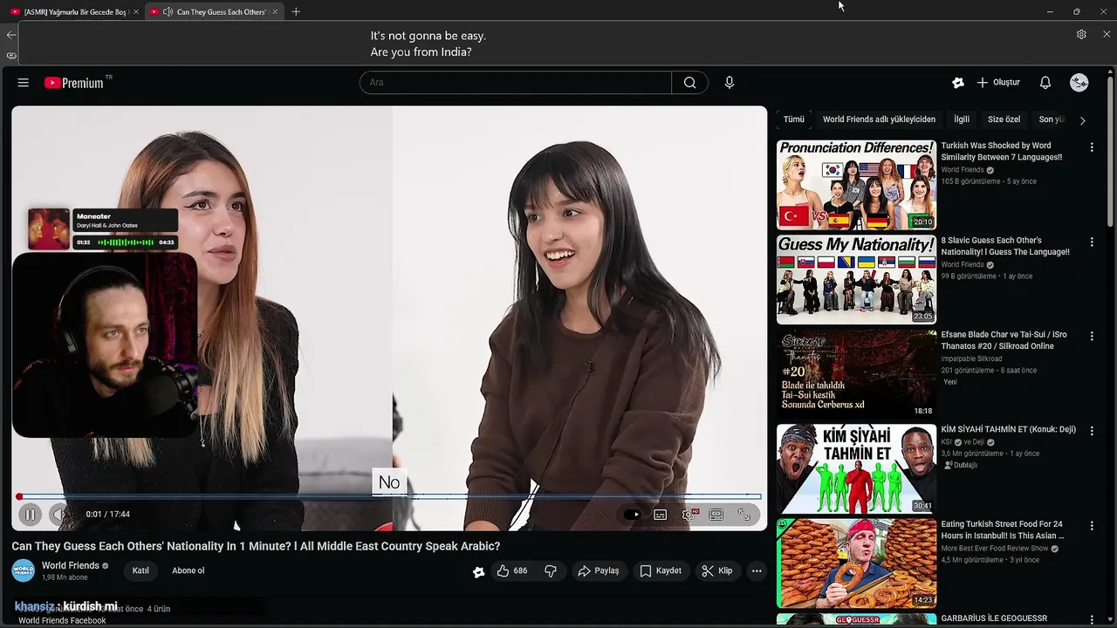Screen dimensions: 1117x628
Task: Open Oluştur create menu
Action: (x=998, y=83)
